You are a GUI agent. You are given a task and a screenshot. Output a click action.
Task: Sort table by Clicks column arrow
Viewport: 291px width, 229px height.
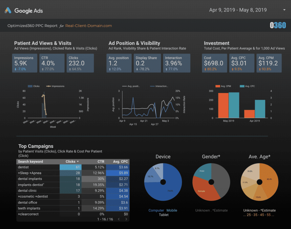pos(78,161)
